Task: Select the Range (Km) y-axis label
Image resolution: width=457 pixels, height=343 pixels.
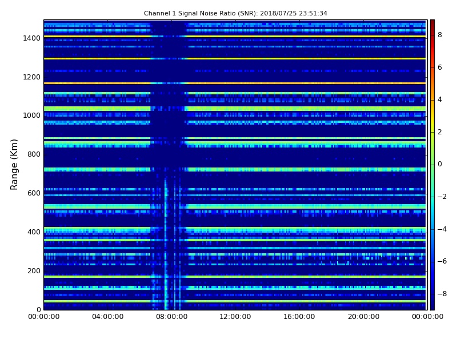Action: (x=14, y=165)
